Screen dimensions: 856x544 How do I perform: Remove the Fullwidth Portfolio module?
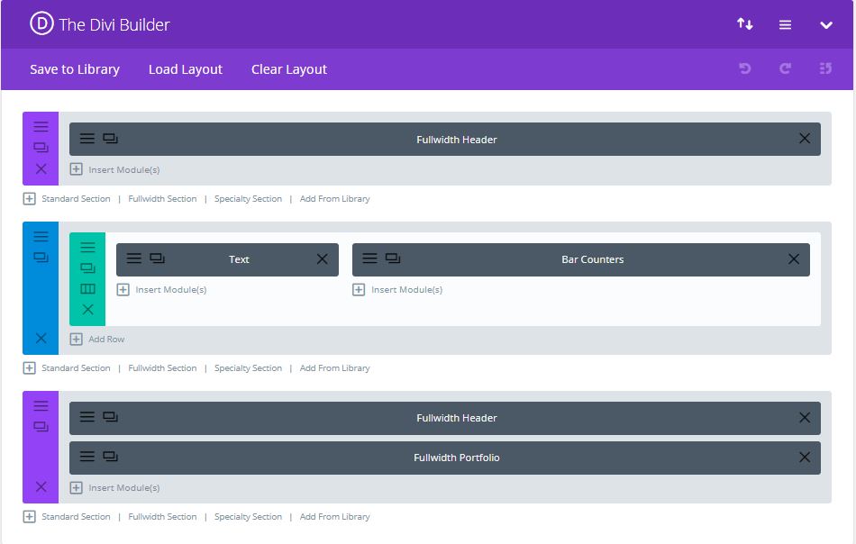pos(805,458)
